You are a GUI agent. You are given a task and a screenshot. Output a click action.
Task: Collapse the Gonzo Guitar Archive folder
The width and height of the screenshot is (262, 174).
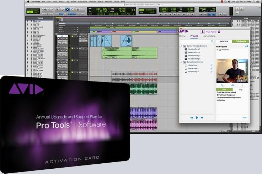click(x=182, y=62)
